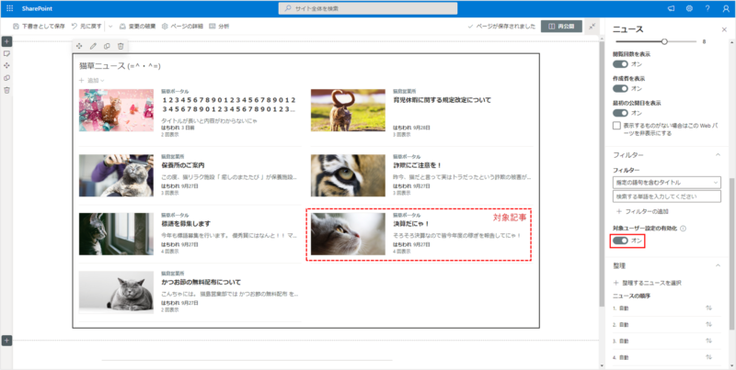Open the SharePoint app launcher waffle

(x=8, y=7)
